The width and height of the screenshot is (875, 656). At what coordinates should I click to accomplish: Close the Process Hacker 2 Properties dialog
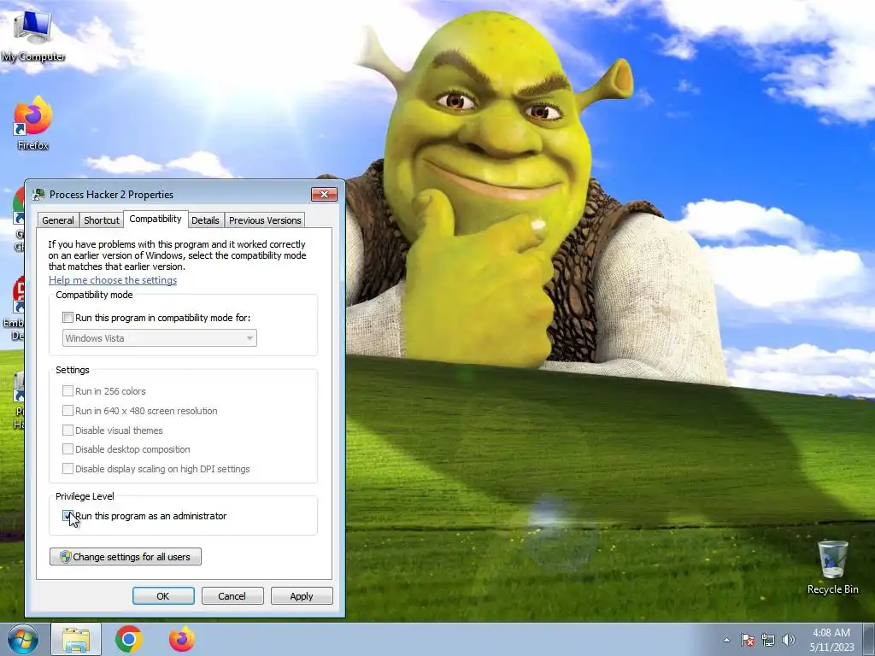point(324,194)
